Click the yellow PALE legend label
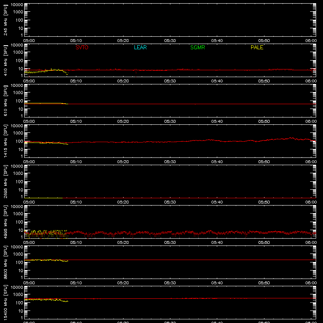This screenshot has height=323, width=323. click(x=257, y=47)
